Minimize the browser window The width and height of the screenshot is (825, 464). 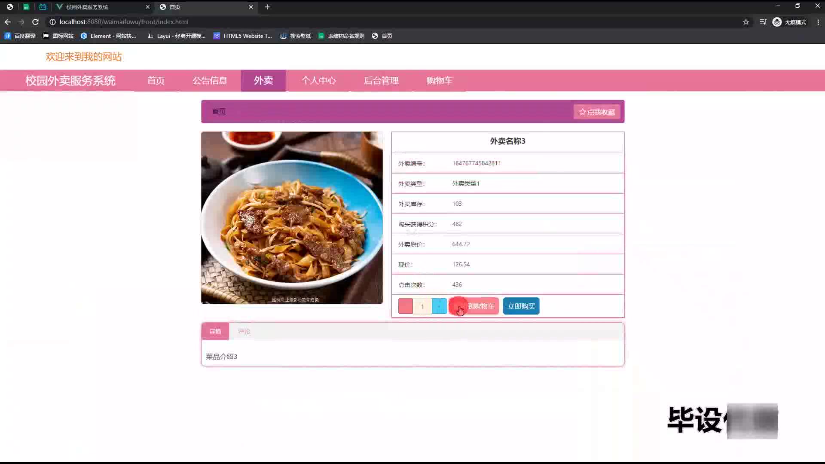[x=778, y=6]
